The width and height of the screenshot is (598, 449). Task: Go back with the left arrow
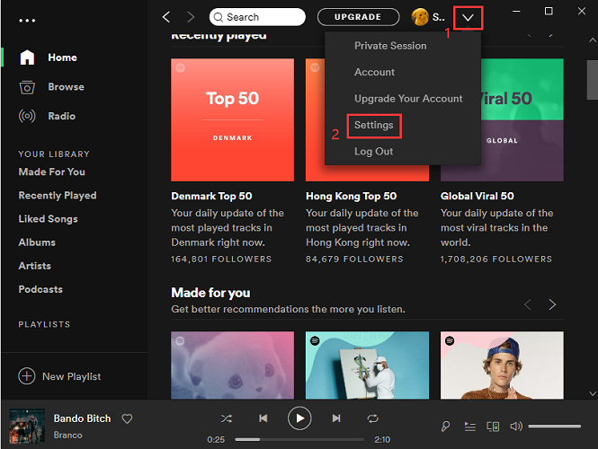tap(165, 17)
